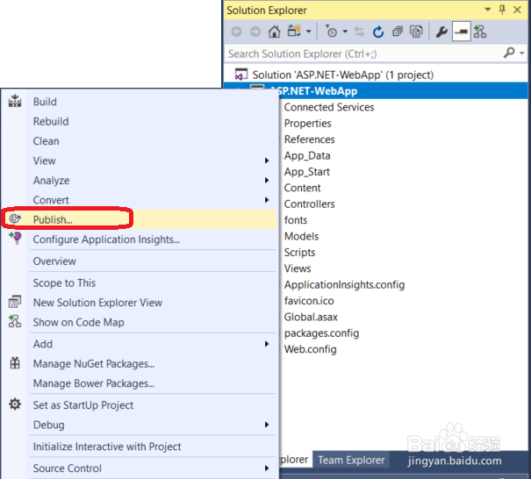Select the Global.asax file
This screenshot has height=479, width=531.
311,318
